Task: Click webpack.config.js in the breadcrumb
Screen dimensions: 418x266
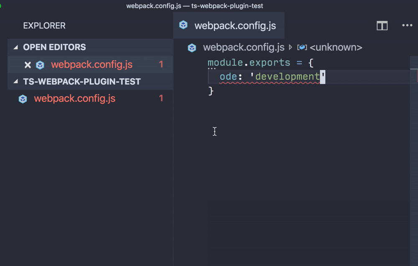Action: 244,47
